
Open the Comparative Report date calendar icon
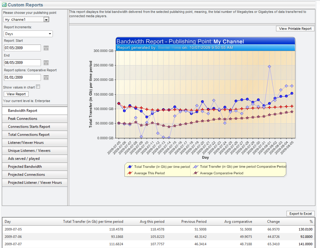(x=46, y=77)
